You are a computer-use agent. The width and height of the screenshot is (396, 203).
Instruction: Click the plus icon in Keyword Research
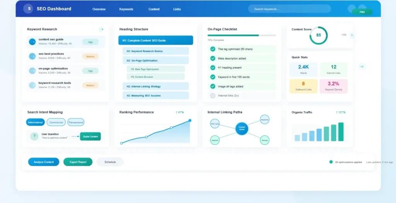click(101, 29)
